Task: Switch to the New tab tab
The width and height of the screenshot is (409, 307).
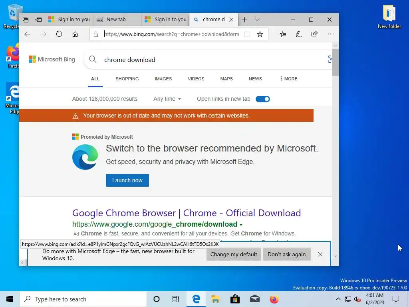Action: point(117,20)
